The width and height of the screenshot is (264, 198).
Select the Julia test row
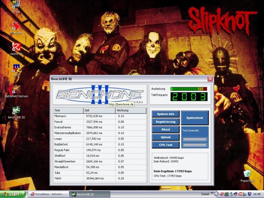pyautogui.click(x=100, y=173)
